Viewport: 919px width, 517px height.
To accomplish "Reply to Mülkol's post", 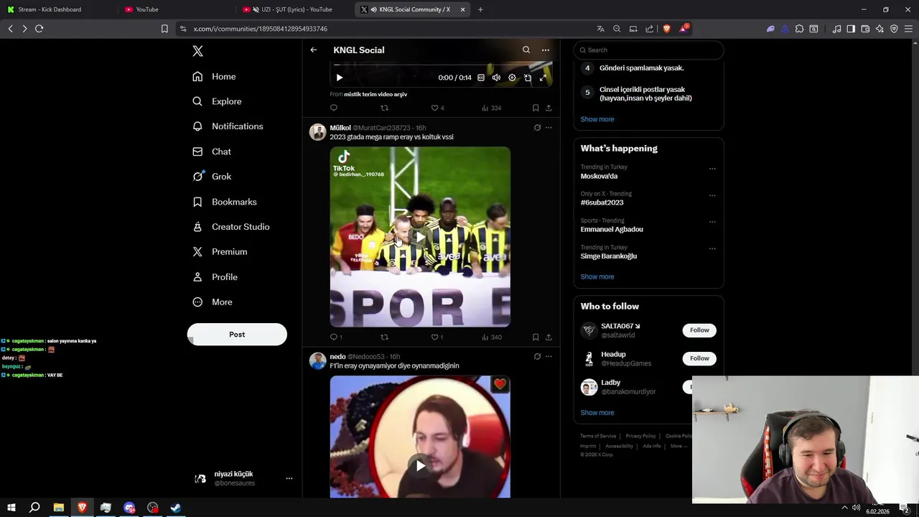I will point(336,337).
